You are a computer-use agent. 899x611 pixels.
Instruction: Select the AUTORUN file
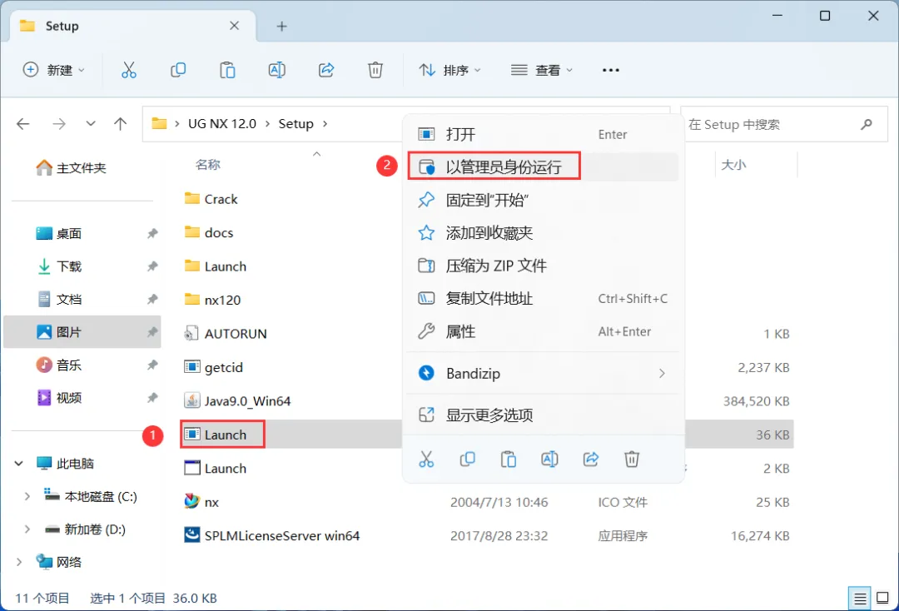point(226,334)
